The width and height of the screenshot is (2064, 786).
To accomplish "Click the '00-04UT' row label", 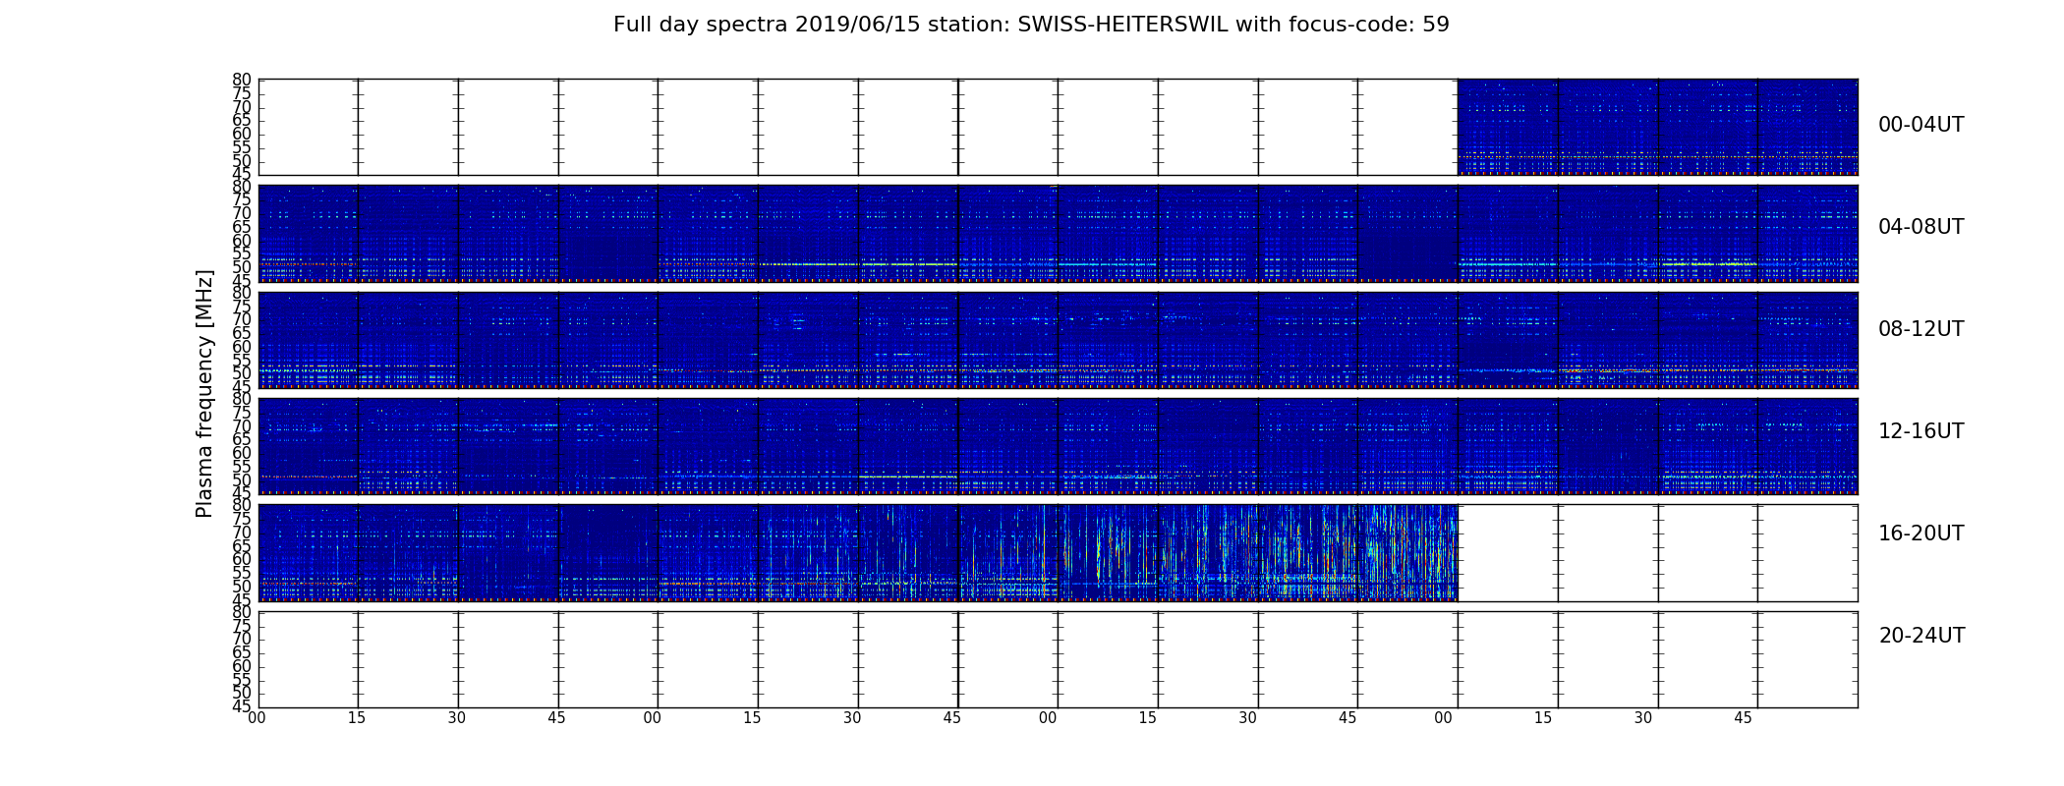I will click(x=1921, y=125).
